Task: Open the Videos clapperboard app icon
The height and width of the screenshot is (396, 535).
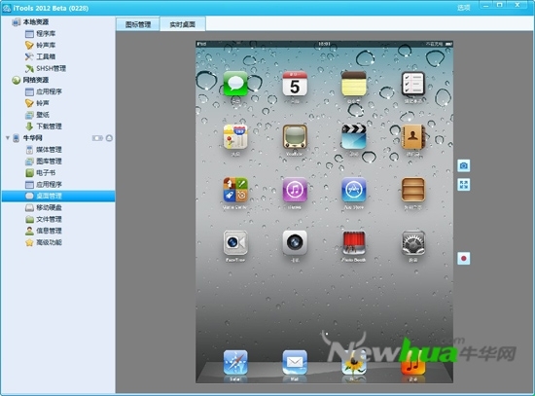Action: point(354,137)
